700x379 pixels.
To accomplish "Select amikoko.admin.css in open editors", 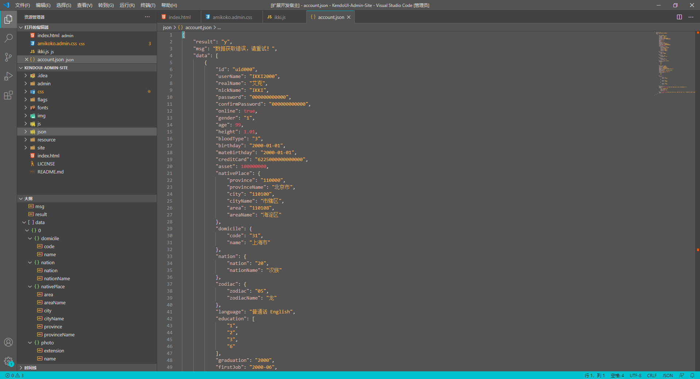I will tap(87, 43).
